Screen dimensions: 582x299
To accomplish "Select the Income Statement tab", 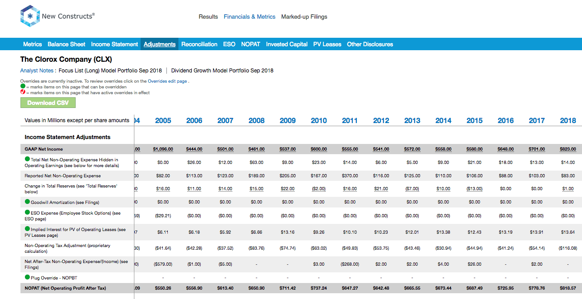I will [x=115, y=44].
